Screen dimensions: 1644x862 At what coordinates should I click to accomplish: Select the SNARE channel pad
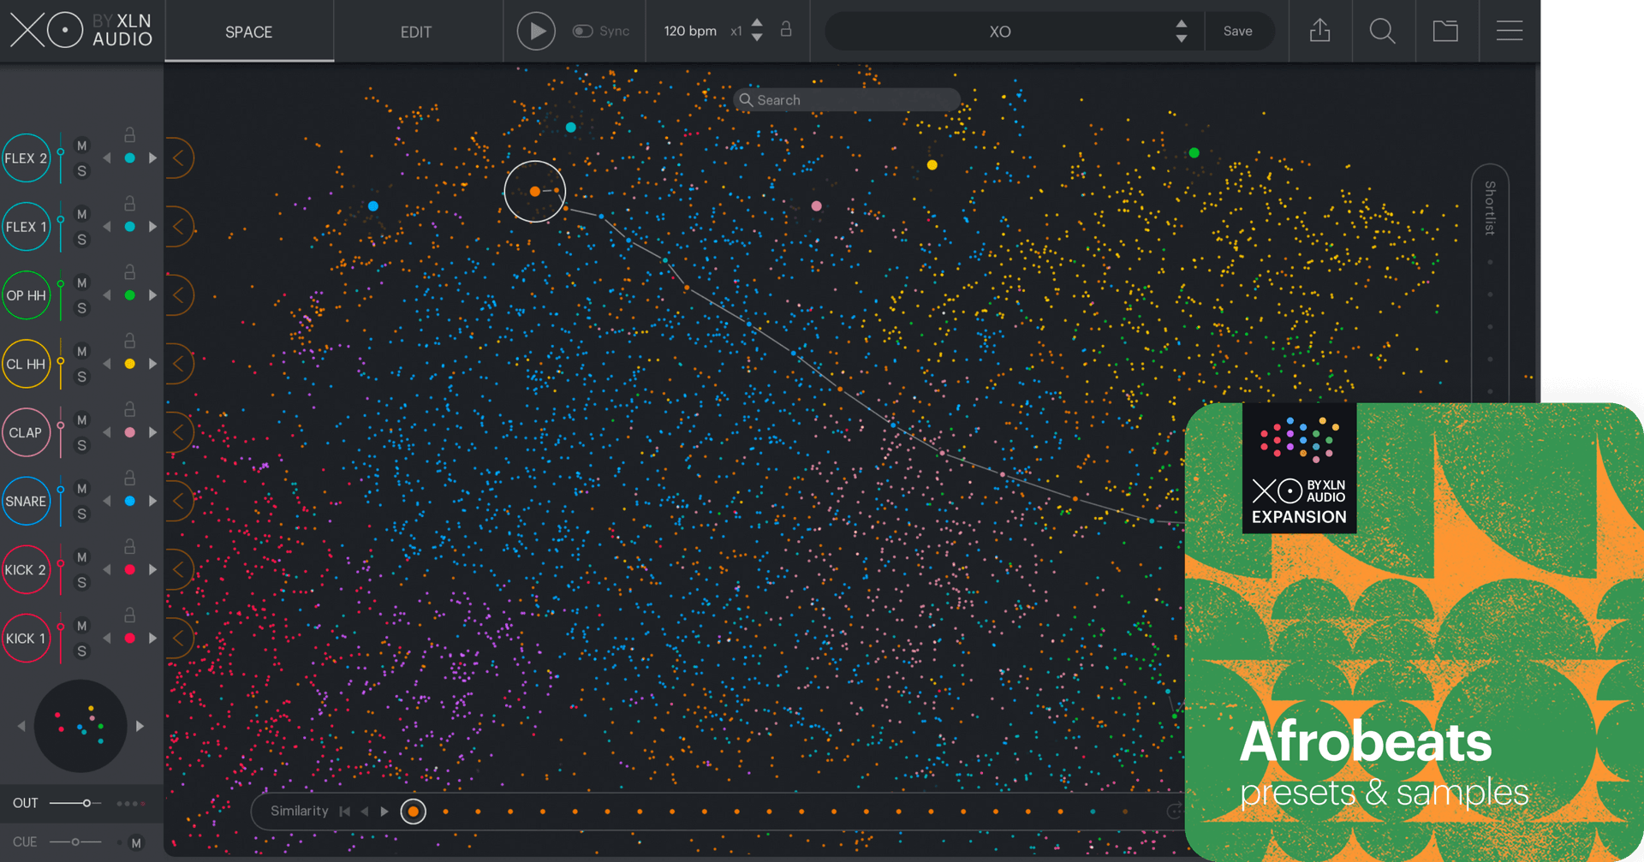pos(26,501)
